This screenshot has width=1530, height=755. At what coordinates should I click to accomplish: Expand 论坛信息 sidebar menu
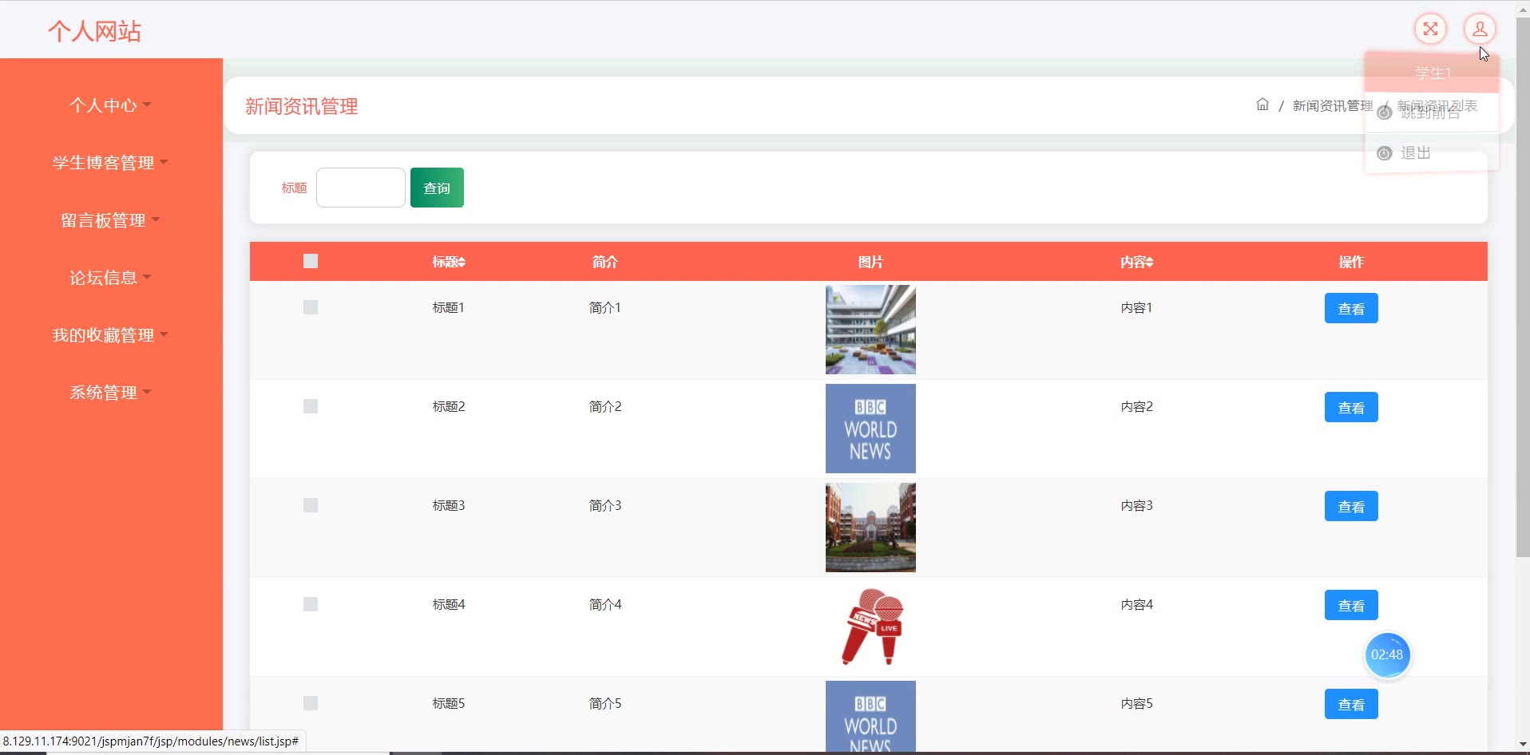110,278
